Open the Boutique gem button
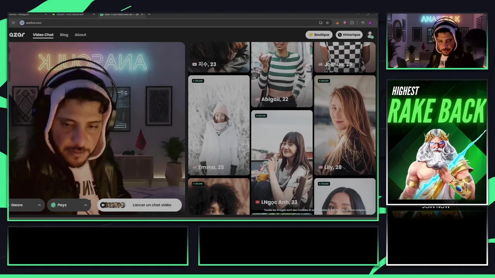Image resolution: width=495 pixels, height=278 pixels. point(319,35)
